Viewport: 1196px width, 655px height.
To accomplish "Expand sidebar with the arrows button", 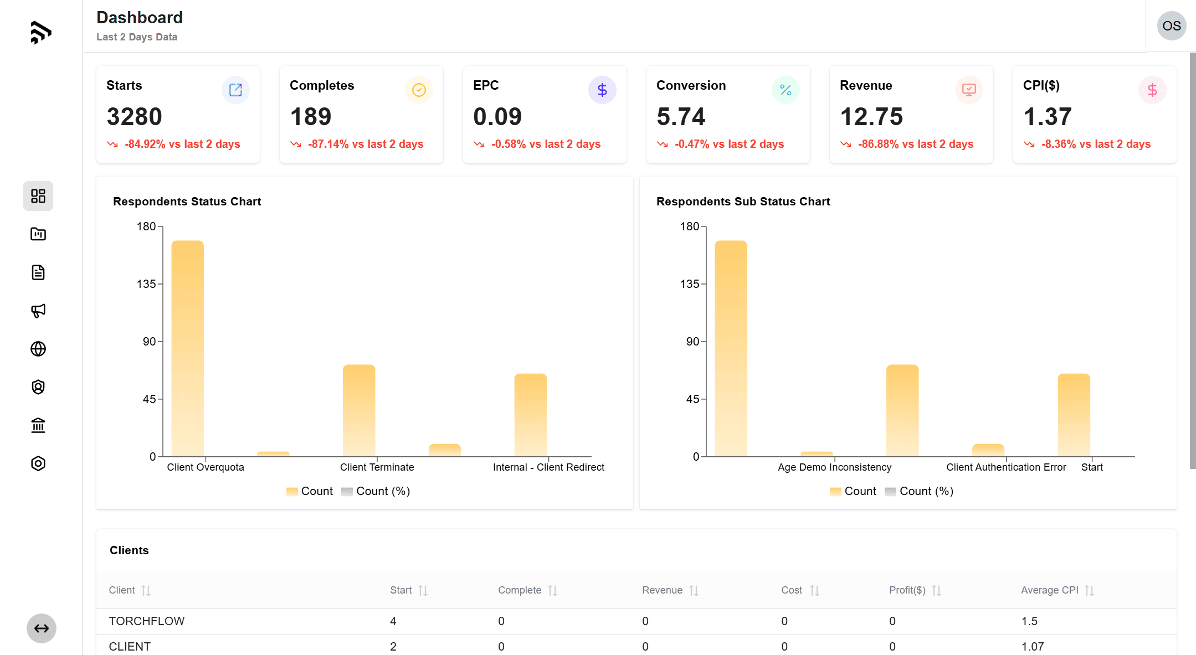I will pos(42,628).
